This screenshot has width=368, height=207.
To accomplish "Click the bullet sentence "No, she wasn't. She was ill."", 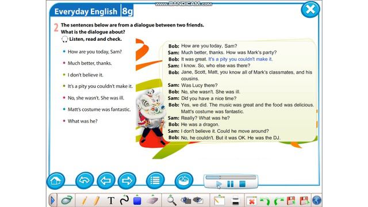I will coord(96,98).
